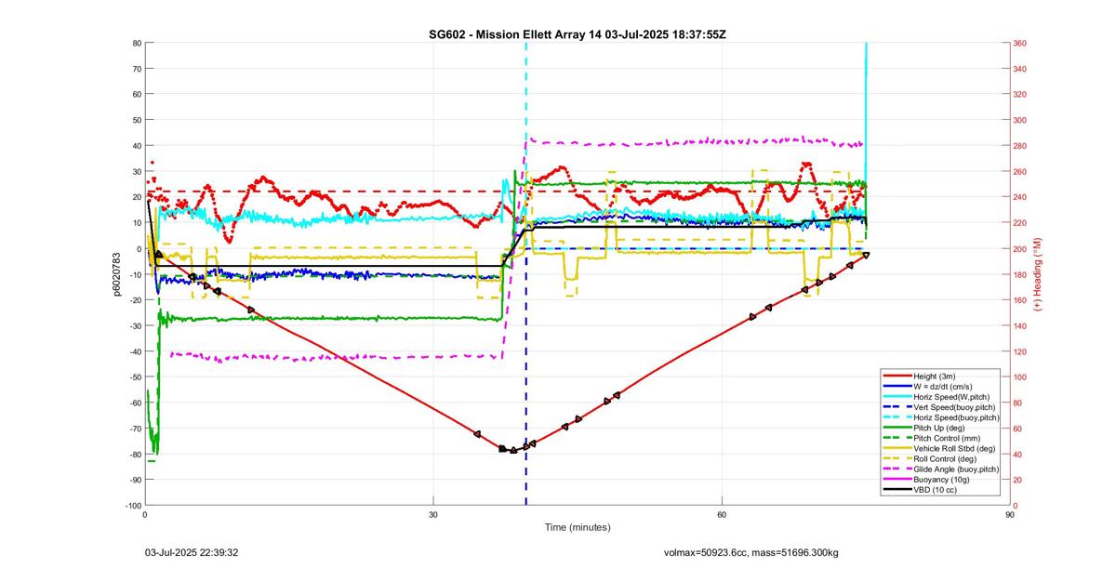
Task: Click the 'p6020783' left axis label
Action: (118, 274)
